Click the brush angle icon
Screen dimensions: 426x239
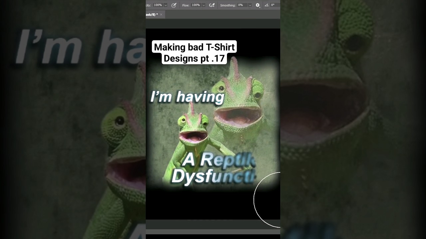pos(267,5)
